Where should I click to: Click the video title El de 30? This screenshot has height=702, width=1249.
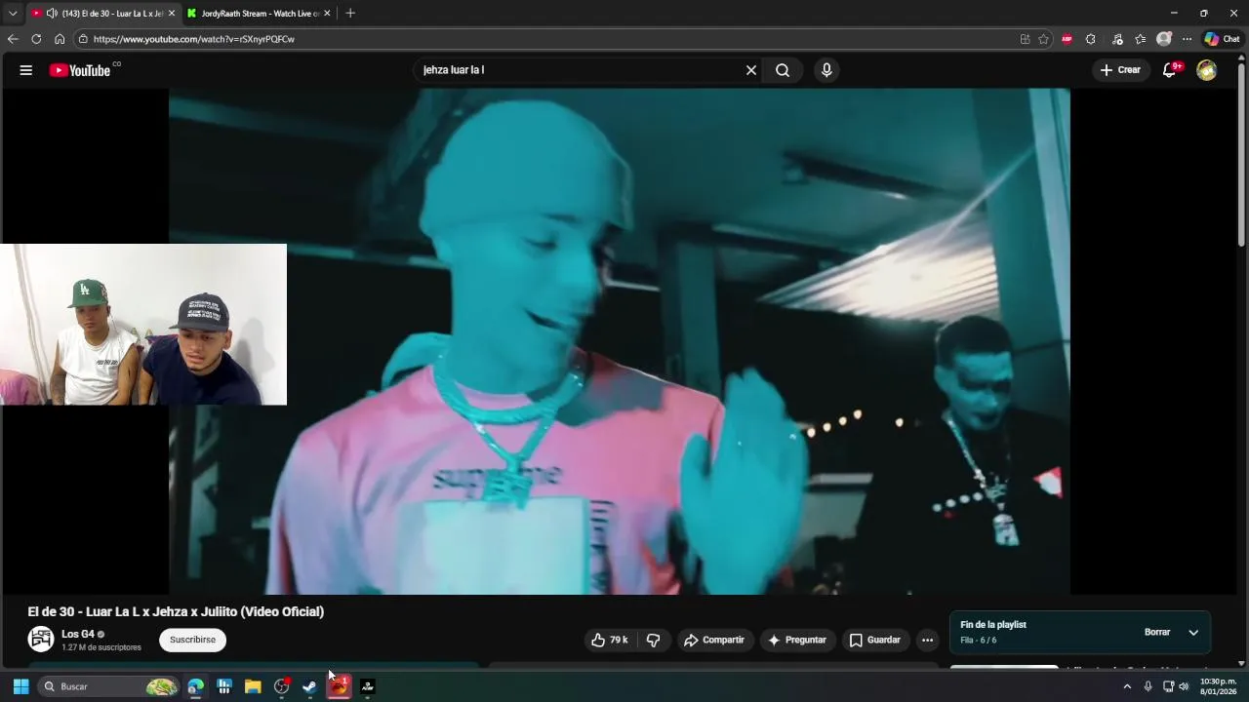[x=176, y=611]
